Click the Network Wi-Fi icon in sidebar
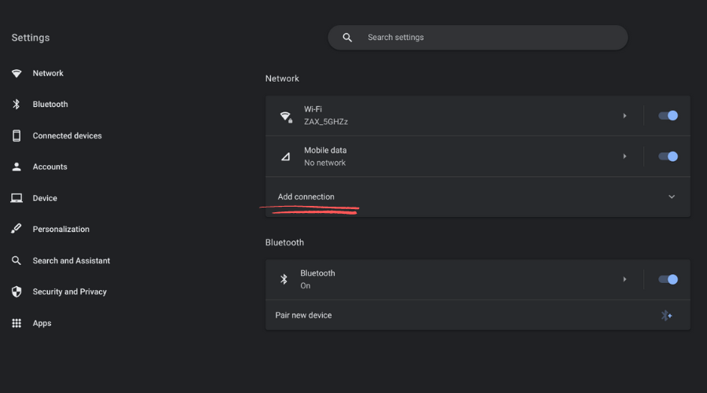 (x=16, y=73)
